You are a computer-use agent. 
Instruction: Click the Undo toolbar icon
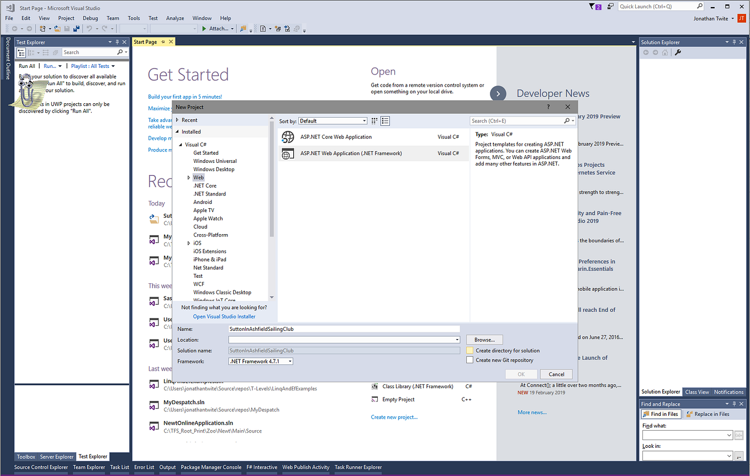coord(89,29)
